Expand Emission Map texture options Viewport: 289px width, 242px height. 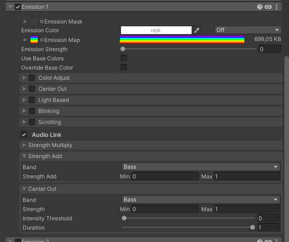25,40
